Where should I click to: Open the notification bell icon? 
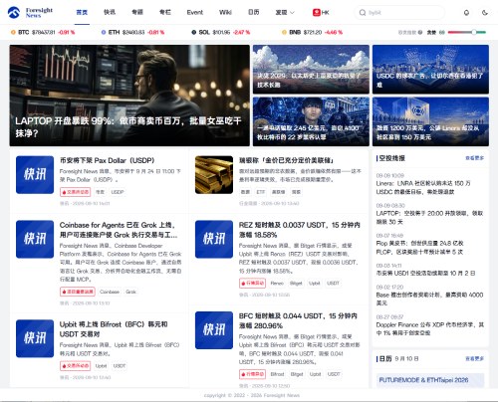[466, 13]
